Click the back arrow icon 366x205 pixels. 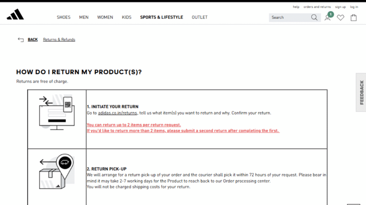(x=21, y=40)
